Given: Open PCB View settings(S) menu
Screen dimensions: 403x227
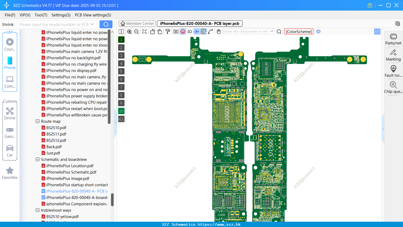Looking at the screenshot, I should click(93, 15).
